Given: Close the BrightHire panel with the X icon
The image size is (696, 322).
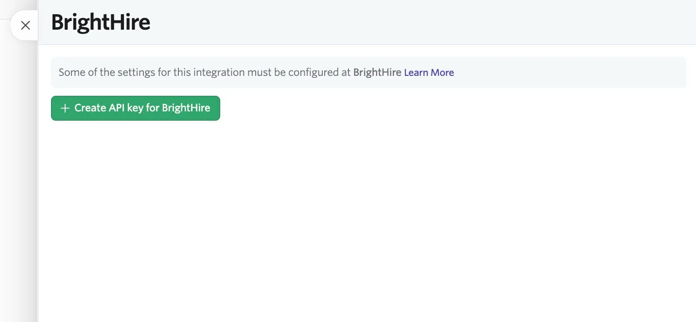Looking at the screenshot, I should coord(25,25).
